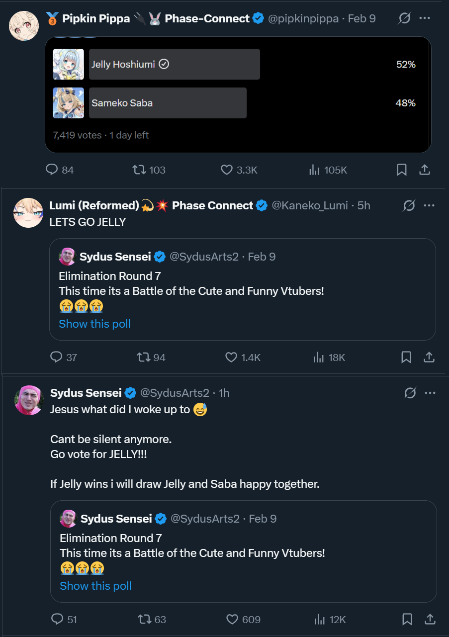
Task: Like Sydus Sensei's post with 609 likes
Action: coord(243,619)
